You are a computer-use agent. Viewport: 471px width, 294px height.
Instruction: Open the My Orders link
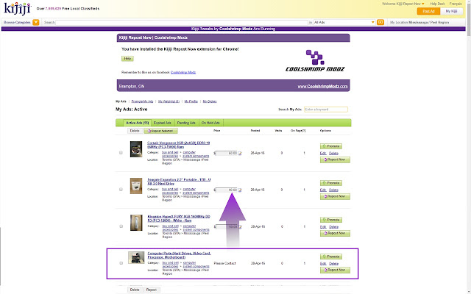pos(210,101)
